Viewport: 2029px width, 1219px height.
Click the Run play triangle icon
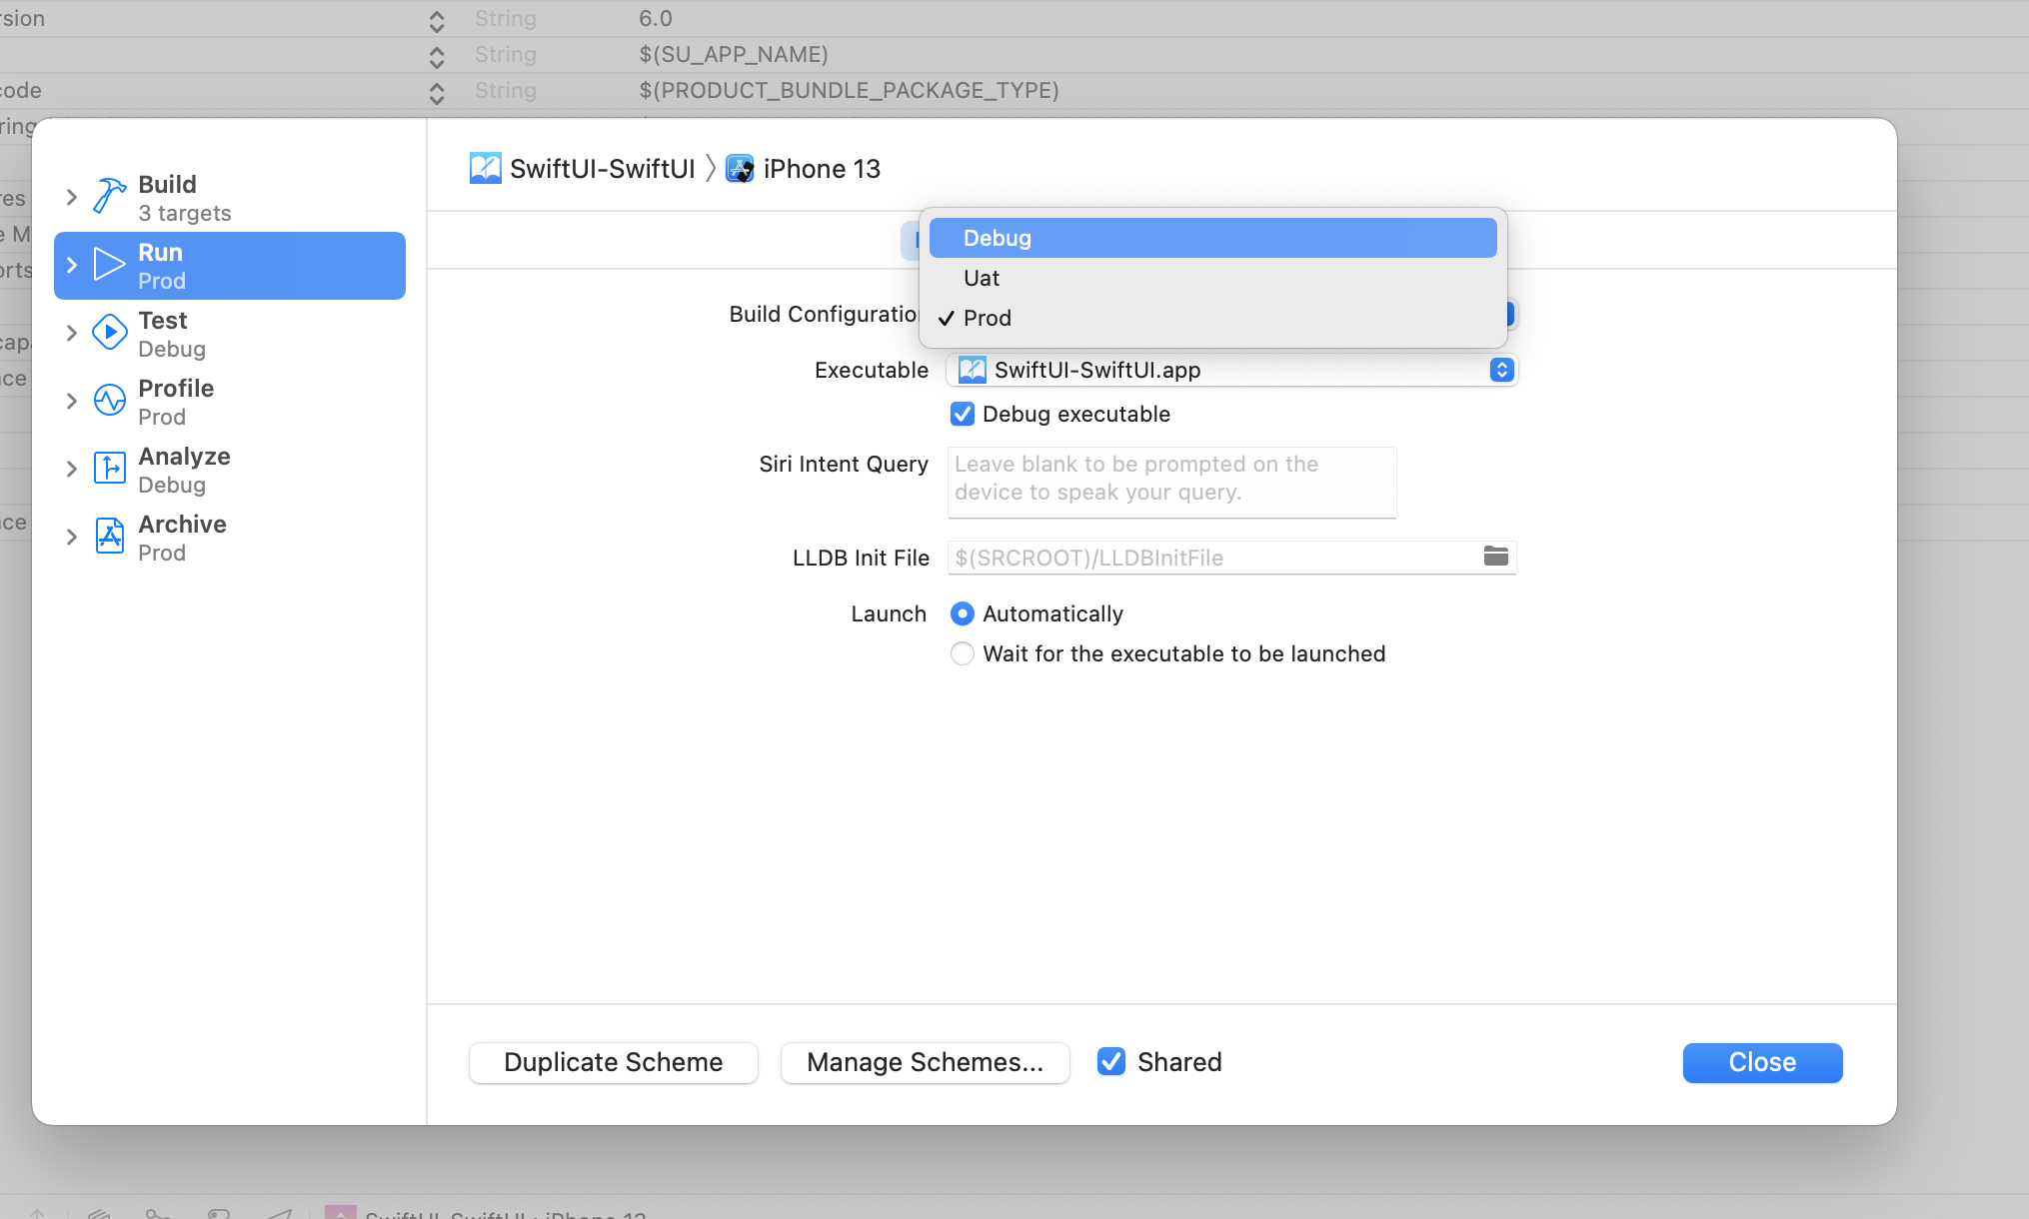point(109,265)
